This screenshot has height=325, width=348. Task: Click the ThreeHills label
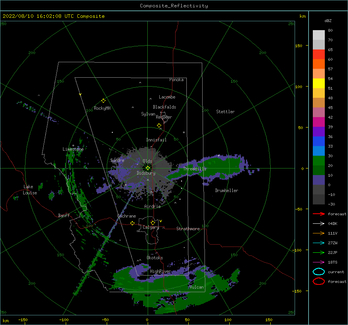194,169
